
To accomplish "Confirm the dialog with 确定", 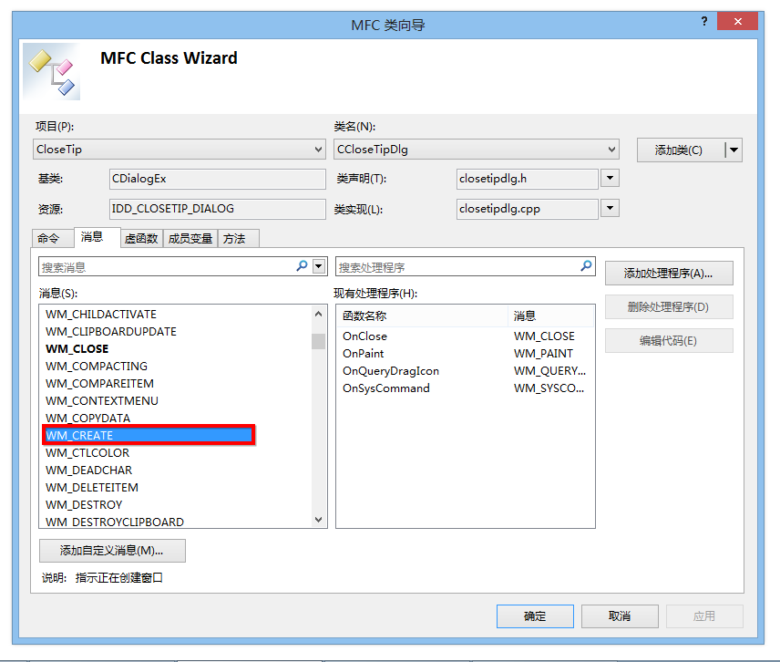I will point(535,615).
